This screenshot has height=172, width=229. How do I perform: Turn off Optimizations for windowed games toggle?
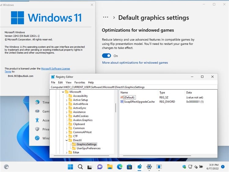(x=107, y=56)
